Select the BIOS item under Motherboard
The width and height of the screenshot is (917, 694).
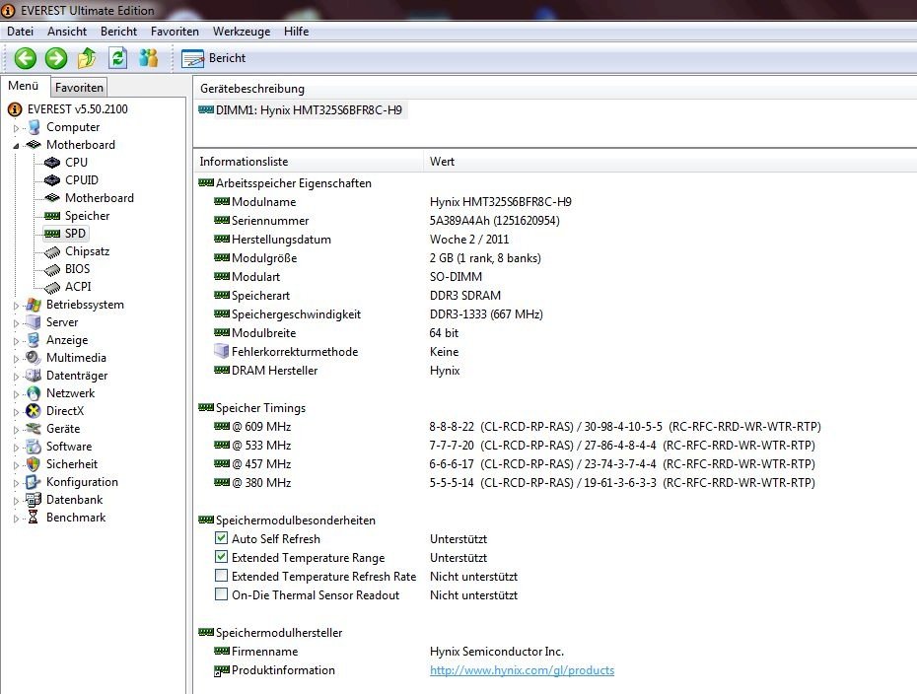(x=77, y=269)
